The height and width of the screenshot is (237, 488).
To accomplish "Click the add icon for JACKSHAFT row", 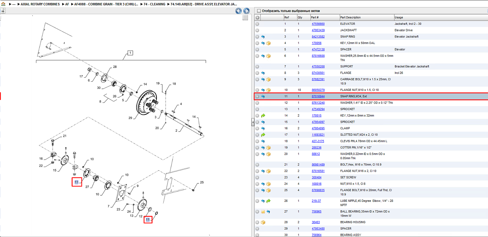I will pos(257,30).
